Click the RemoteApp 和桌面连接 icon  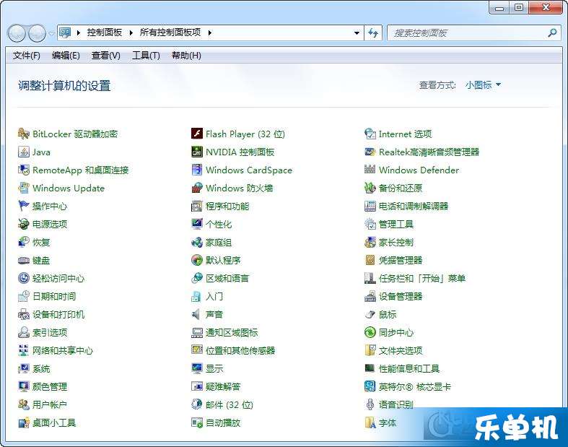(24, 170)
